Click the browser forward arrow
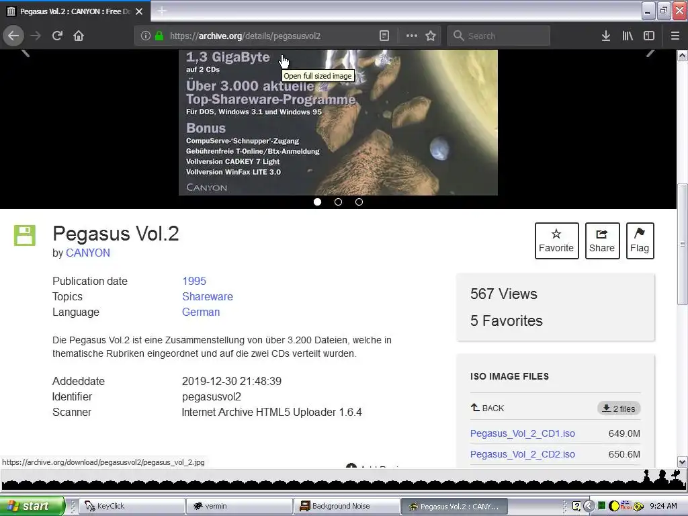Image resolution: width=688 pixels, height=516 pixels. (x=36, y=36)
